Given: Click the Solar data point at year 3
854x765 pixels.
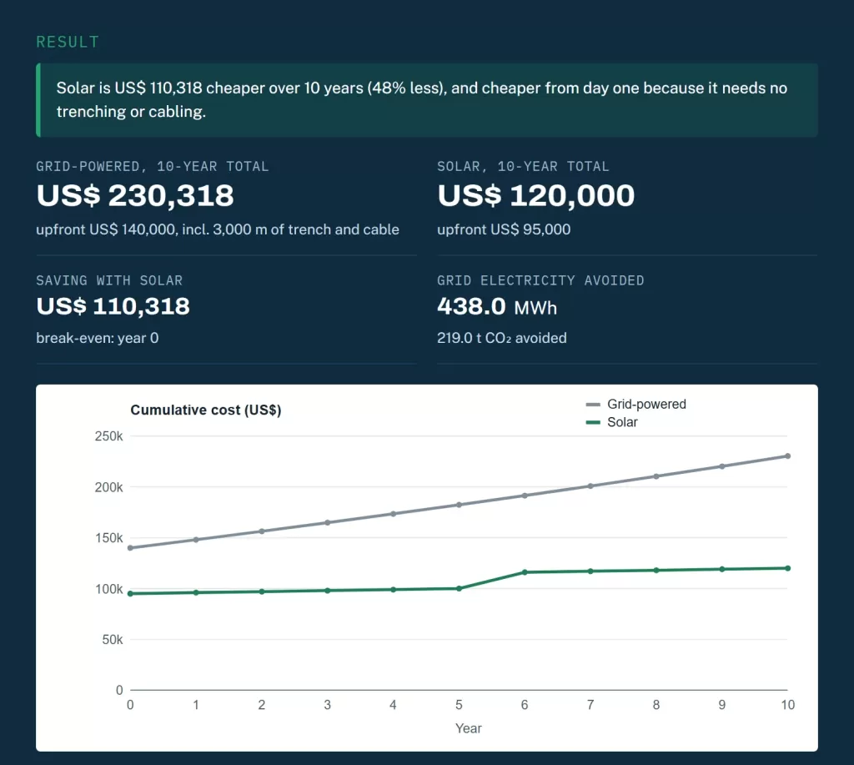Looking at the screenshot, I should pos(327,591).
